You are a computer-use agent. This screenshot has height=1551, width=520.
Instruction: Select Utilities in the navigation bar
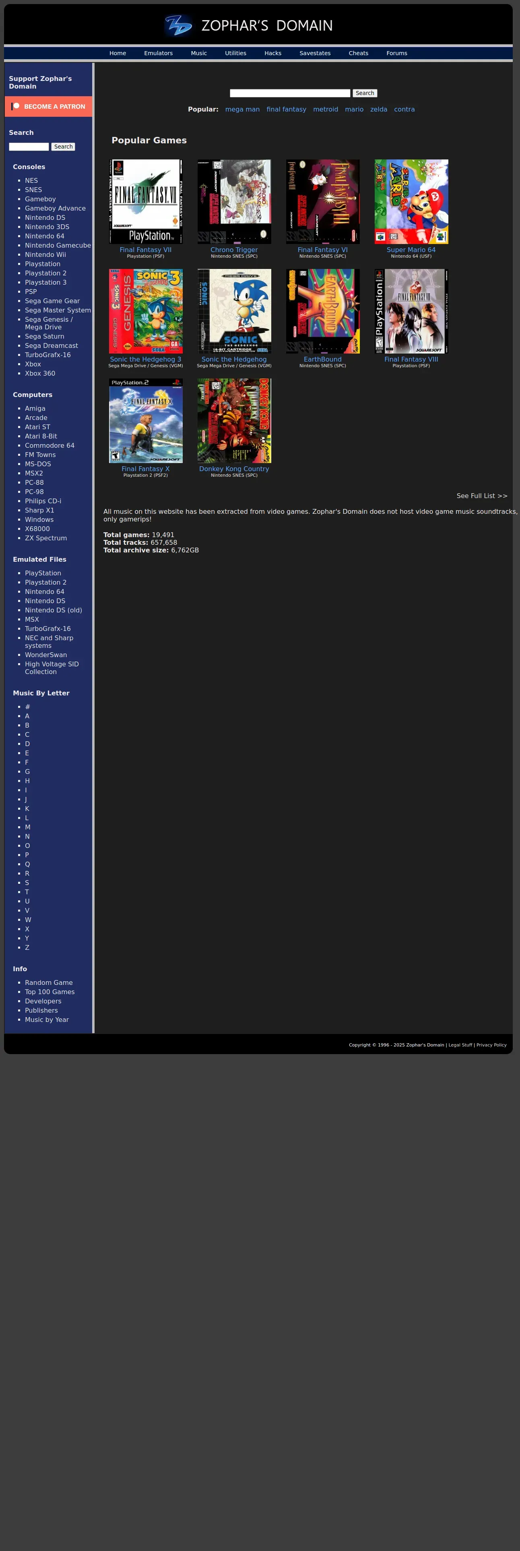point(235,54)
